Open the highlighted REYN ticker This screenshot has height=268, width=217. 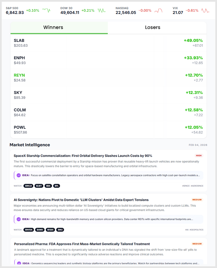19,75
